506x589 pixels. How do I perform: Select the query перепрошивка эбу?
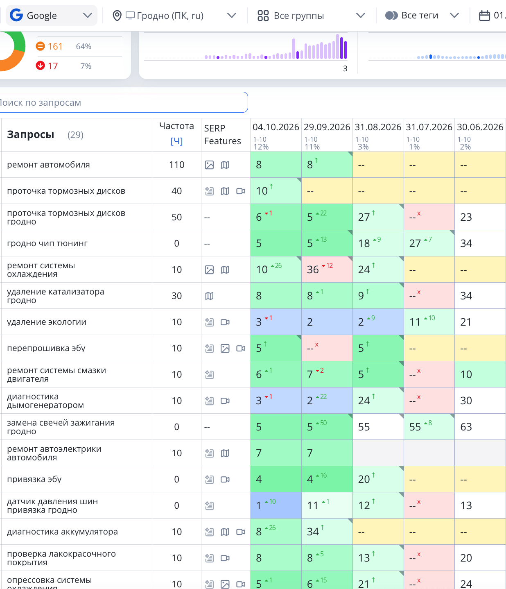(46, 348)
